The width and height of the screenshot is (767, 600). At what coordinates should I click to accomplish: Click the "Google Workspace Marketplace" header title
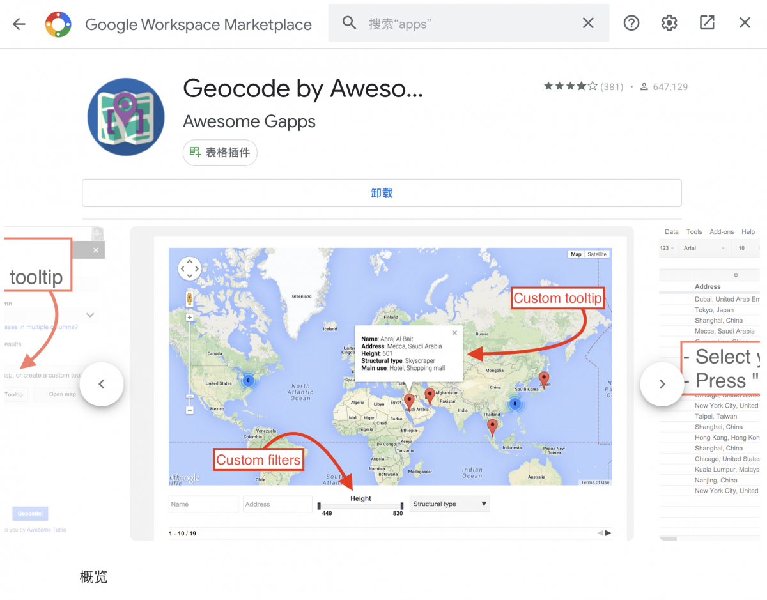[198, 25]
